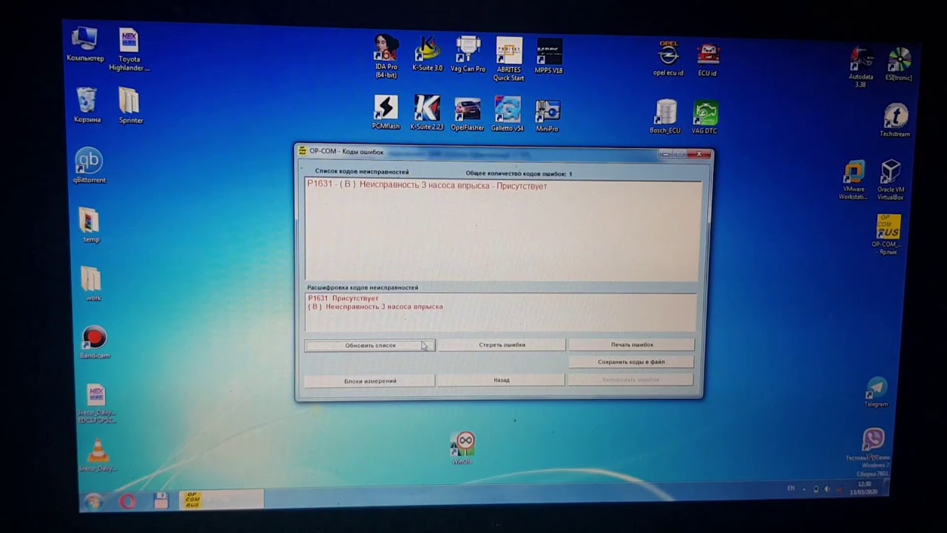Viewport: 947px width, 533px height.
Task: Launch ESI[tronic] shortcut
Action: [x=899, y=64]
